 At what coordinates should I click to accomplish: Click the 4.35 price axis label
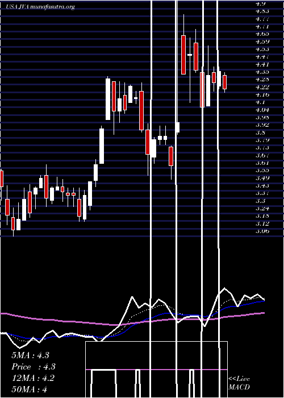tap(262, 72)
